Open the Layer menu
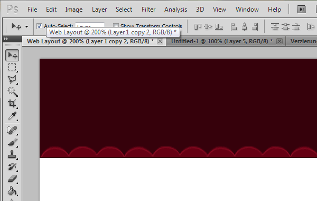 (99, 10)
